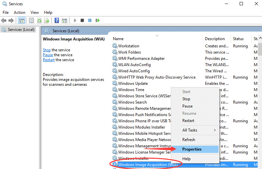
Task: Open the File menu
Action: point(6,12)
